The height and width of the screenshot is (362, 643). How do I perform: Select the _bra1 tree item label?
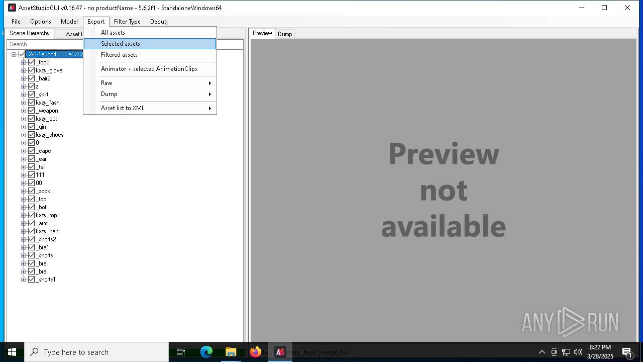pyautogui.click(x=42, y=247)
